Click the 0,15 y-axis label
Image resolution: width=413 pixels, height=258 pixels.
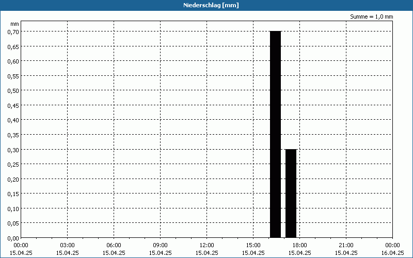[13, 194]
